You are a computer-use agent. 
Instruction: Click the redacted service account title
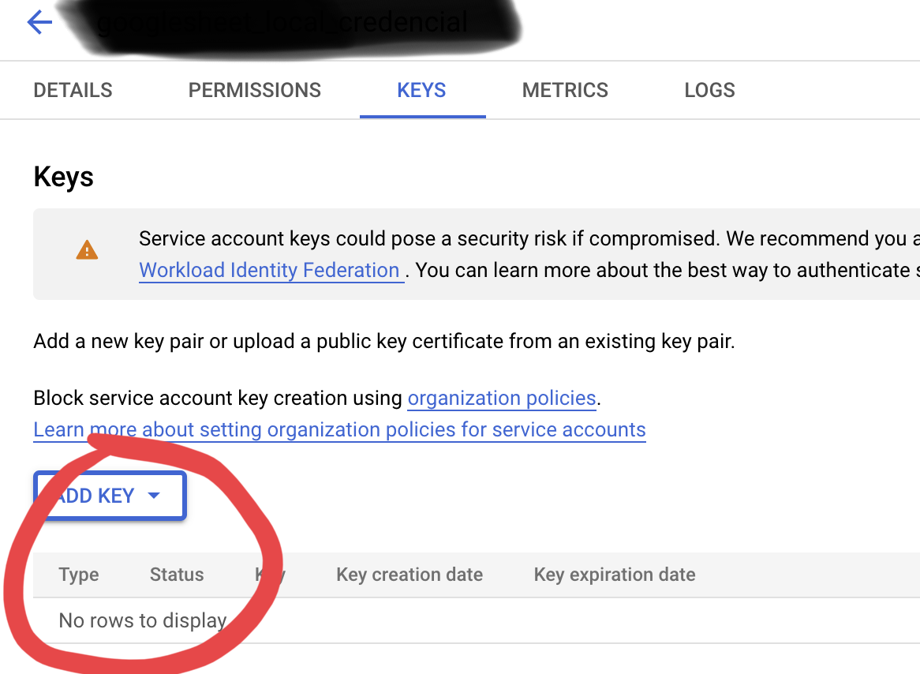[284, 23]
